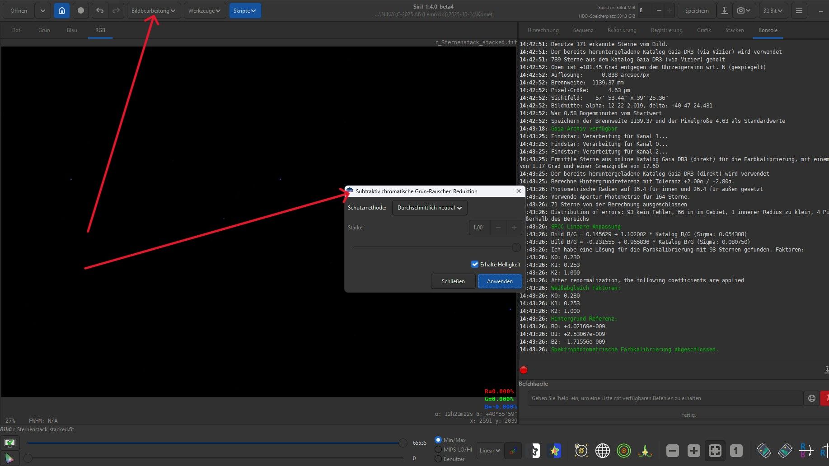Switch to the Grün channel tab
The image size is (829, 466).
[44, 30]
